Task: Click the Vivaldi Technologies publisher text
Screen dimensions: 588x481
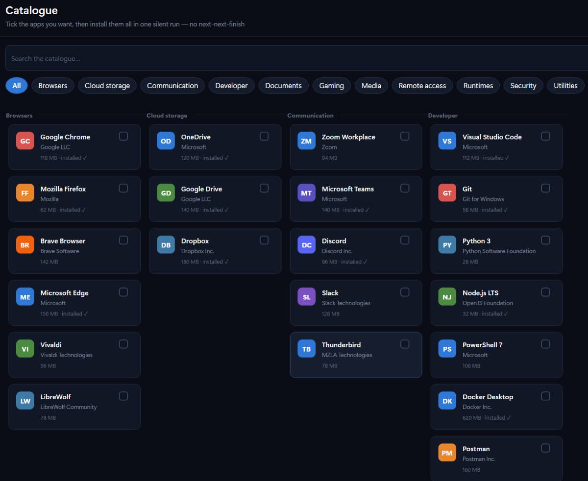Action: 66,355
